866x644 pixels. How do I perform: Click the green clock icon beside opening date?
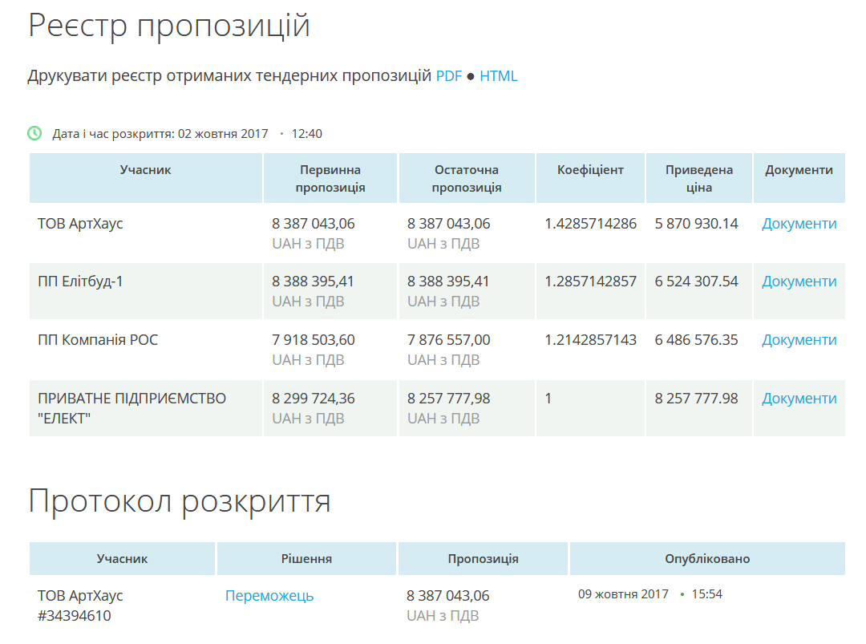(x=34, y=133)
